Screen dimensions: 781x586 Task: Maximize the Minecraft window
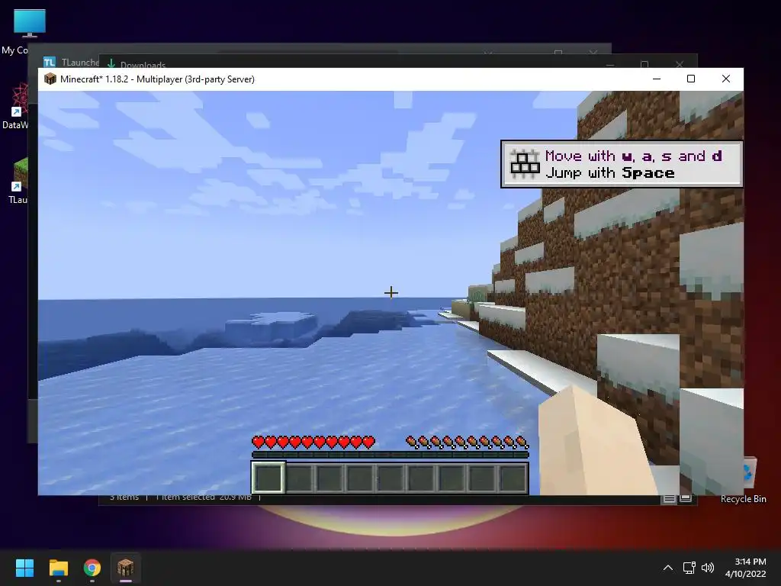click(x=691, y=79)
